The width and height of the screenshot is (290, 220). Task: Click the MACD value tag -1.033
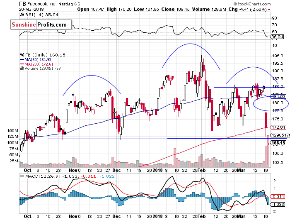click(x=278, y=204)
